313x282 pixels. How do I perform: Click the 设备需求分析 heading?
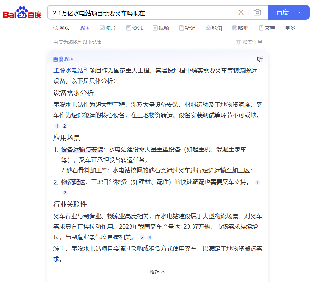pos(73,93)
